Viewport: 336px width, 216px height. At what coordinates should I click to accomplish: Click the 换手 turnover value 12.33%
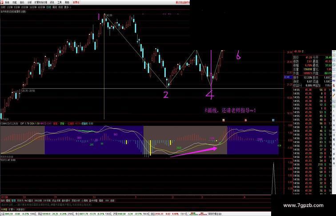308,78
